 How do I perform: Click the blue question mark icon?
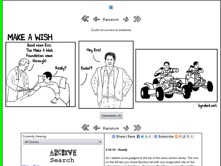click(111, 7)
